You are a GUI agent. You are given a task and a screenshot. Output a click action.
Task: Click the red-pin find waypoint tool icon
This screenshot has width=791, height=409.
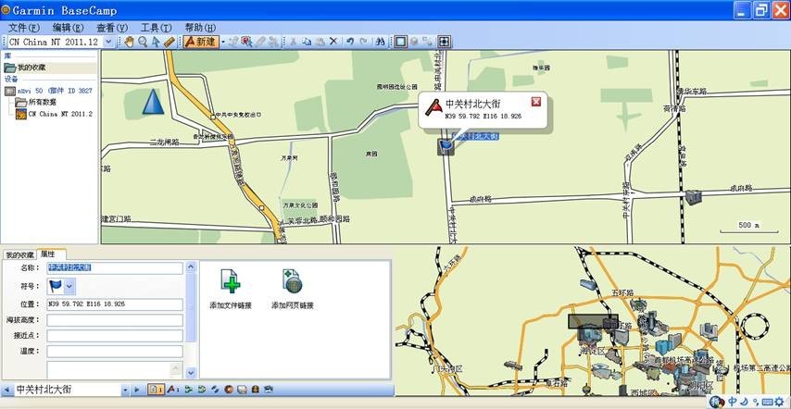point(246,42)
